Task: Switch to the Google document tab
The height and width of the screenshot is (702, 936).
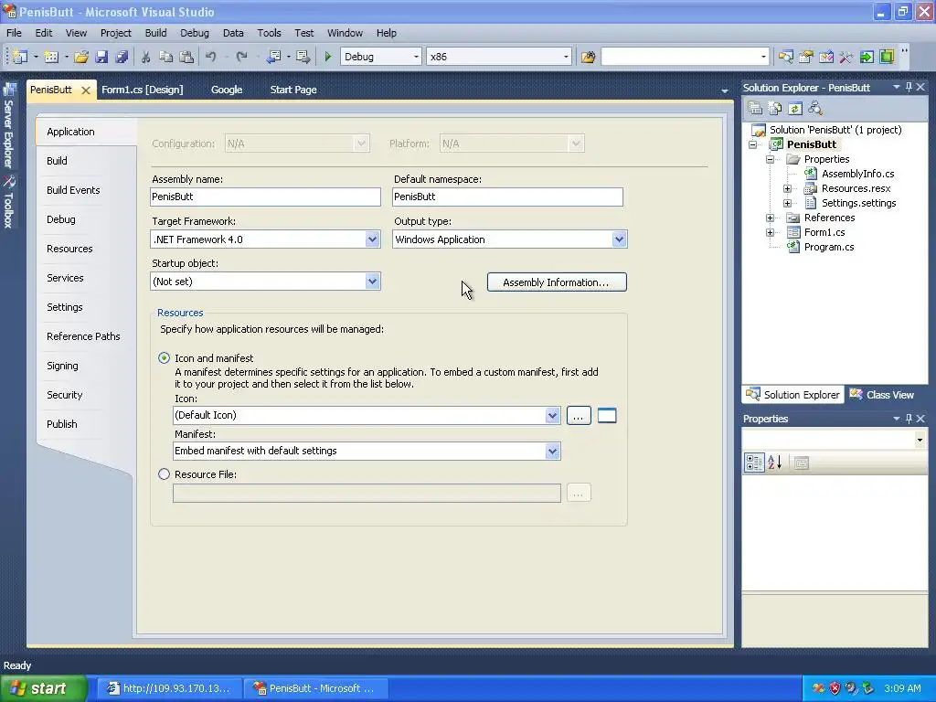Action: pos(227,90)
